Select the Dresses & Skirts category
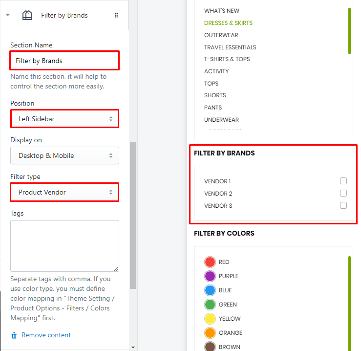This screenshot has height=351, width=361. click(228, 23)
